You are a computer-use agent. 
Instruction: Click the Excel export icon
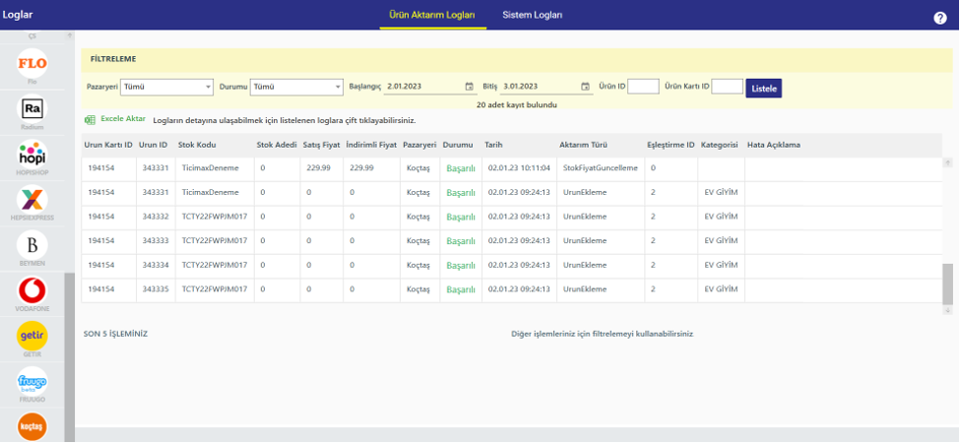[90, 120]
